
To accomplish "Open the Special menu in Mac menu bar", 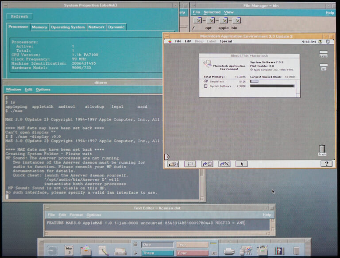I will 225,41.
